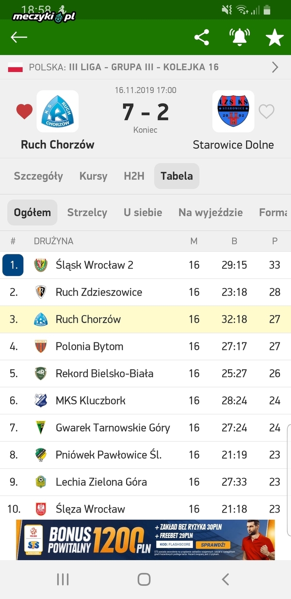Tap the back arrow icon
The height and width of the screenshot is (599, 291).
pos(19,37)
